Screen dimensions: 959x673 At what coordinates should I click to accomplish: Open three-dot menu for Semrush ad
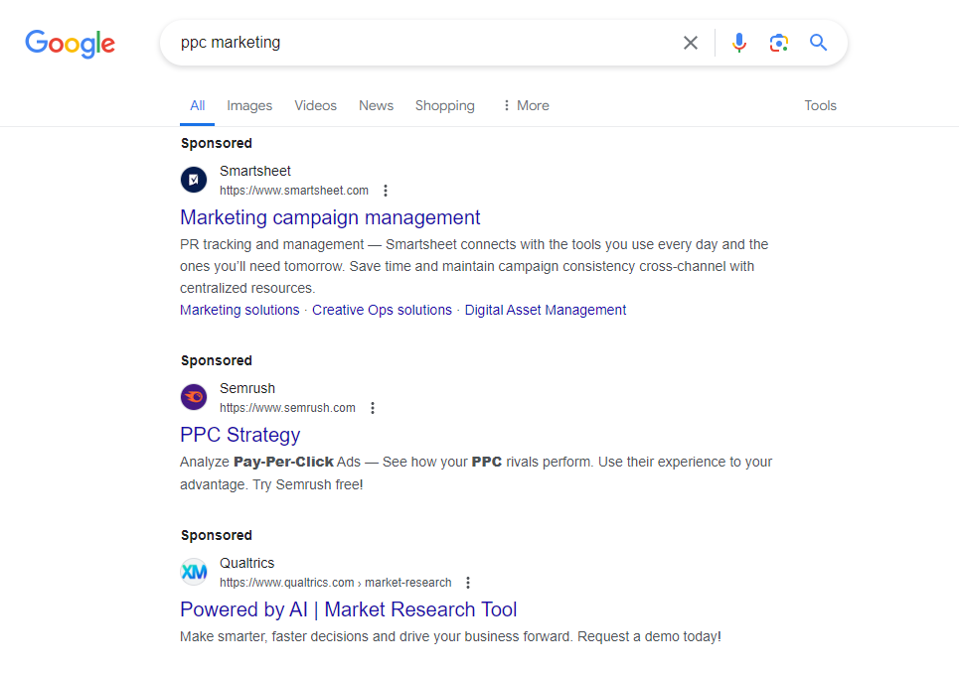373,408
